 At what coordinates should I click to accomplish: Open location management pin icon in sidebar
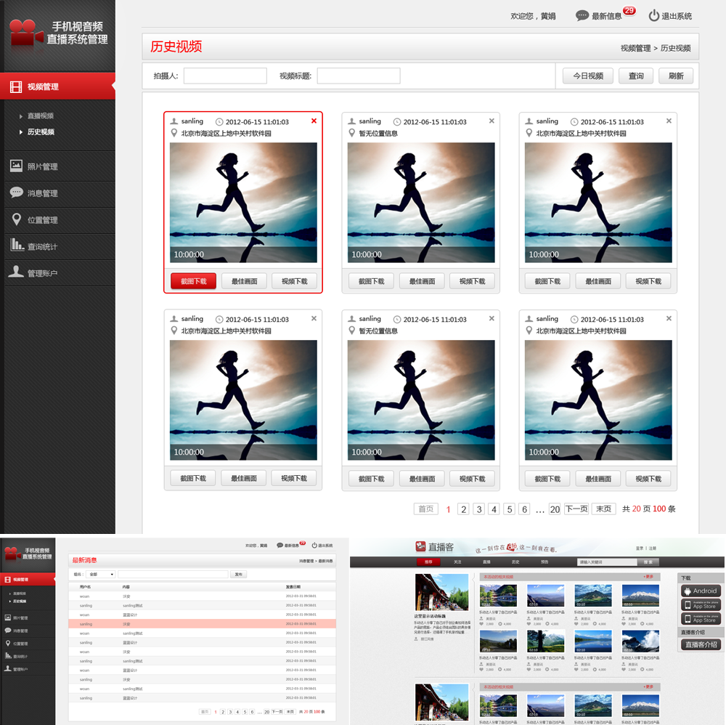16,219
